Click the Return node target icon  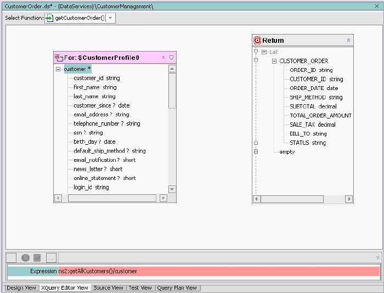257,41
